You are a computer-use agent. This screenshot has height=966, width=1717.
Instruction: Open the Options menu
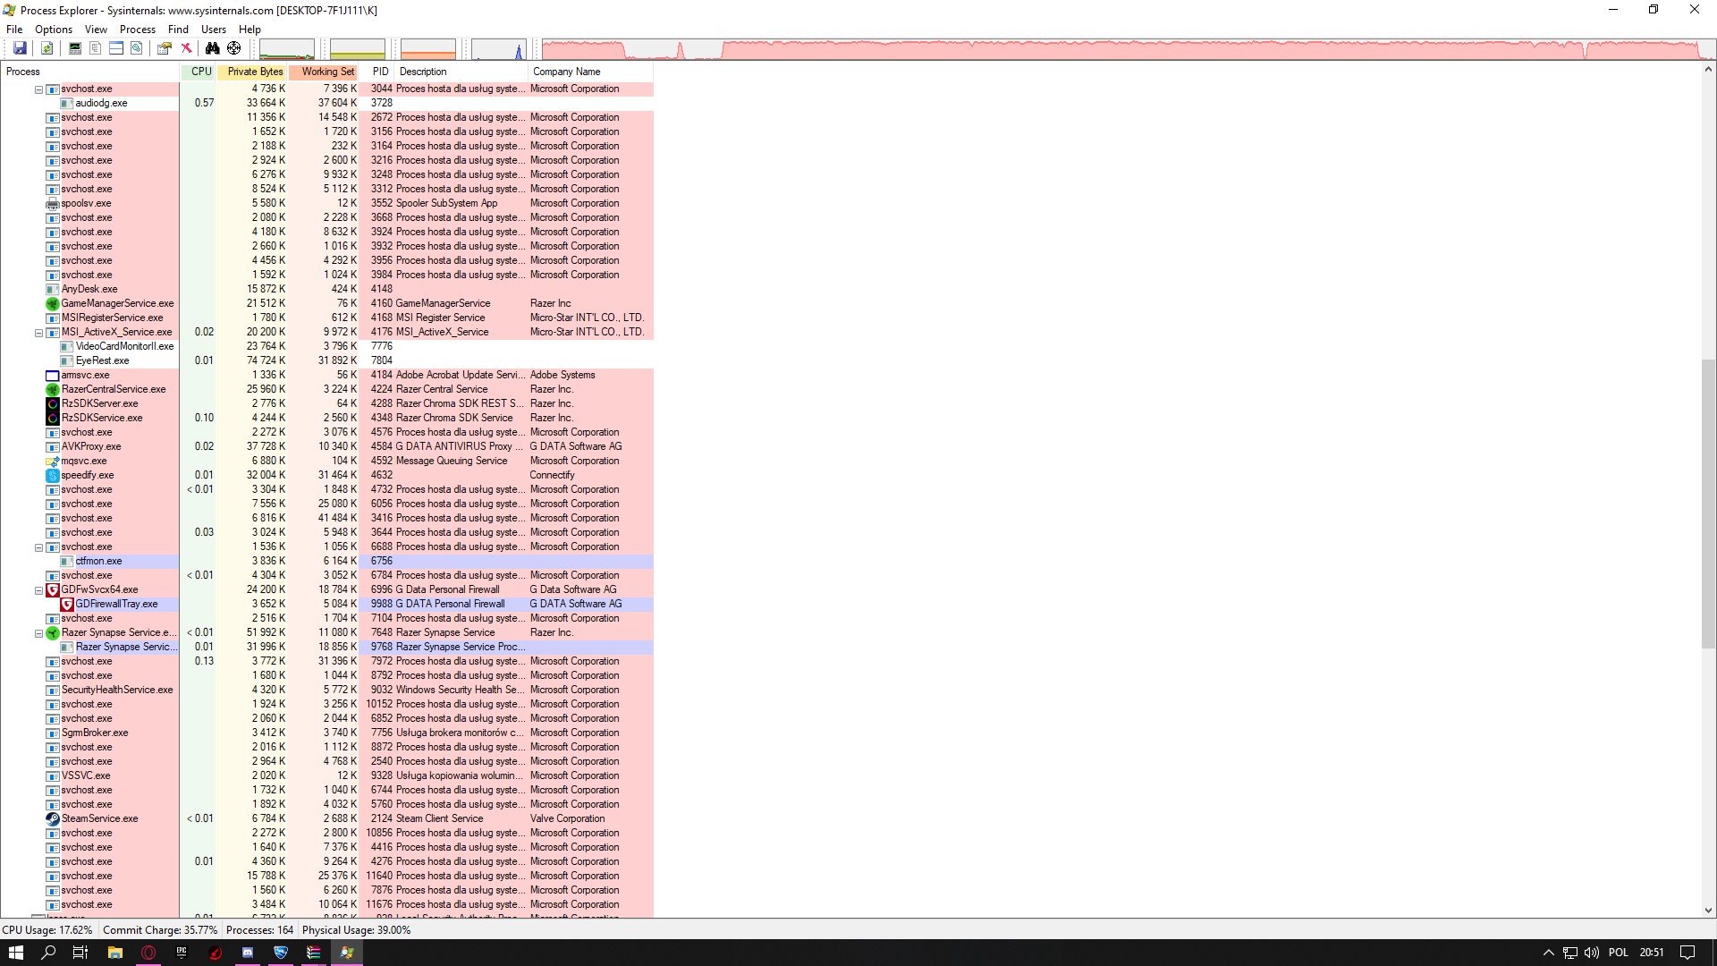coord(54,30)
